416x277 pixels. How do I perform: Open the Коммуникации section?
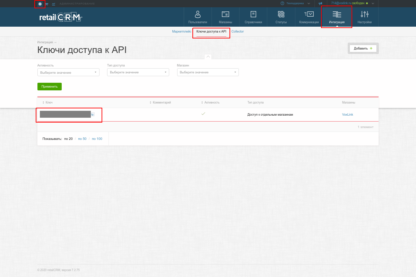(x=309, y=17)
